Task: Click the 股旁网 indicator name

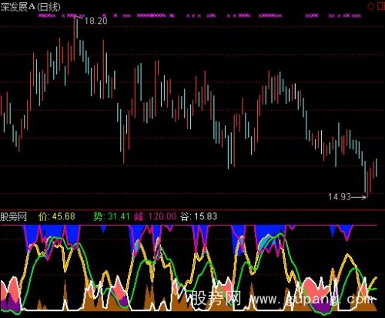Action: click(13, 216)
